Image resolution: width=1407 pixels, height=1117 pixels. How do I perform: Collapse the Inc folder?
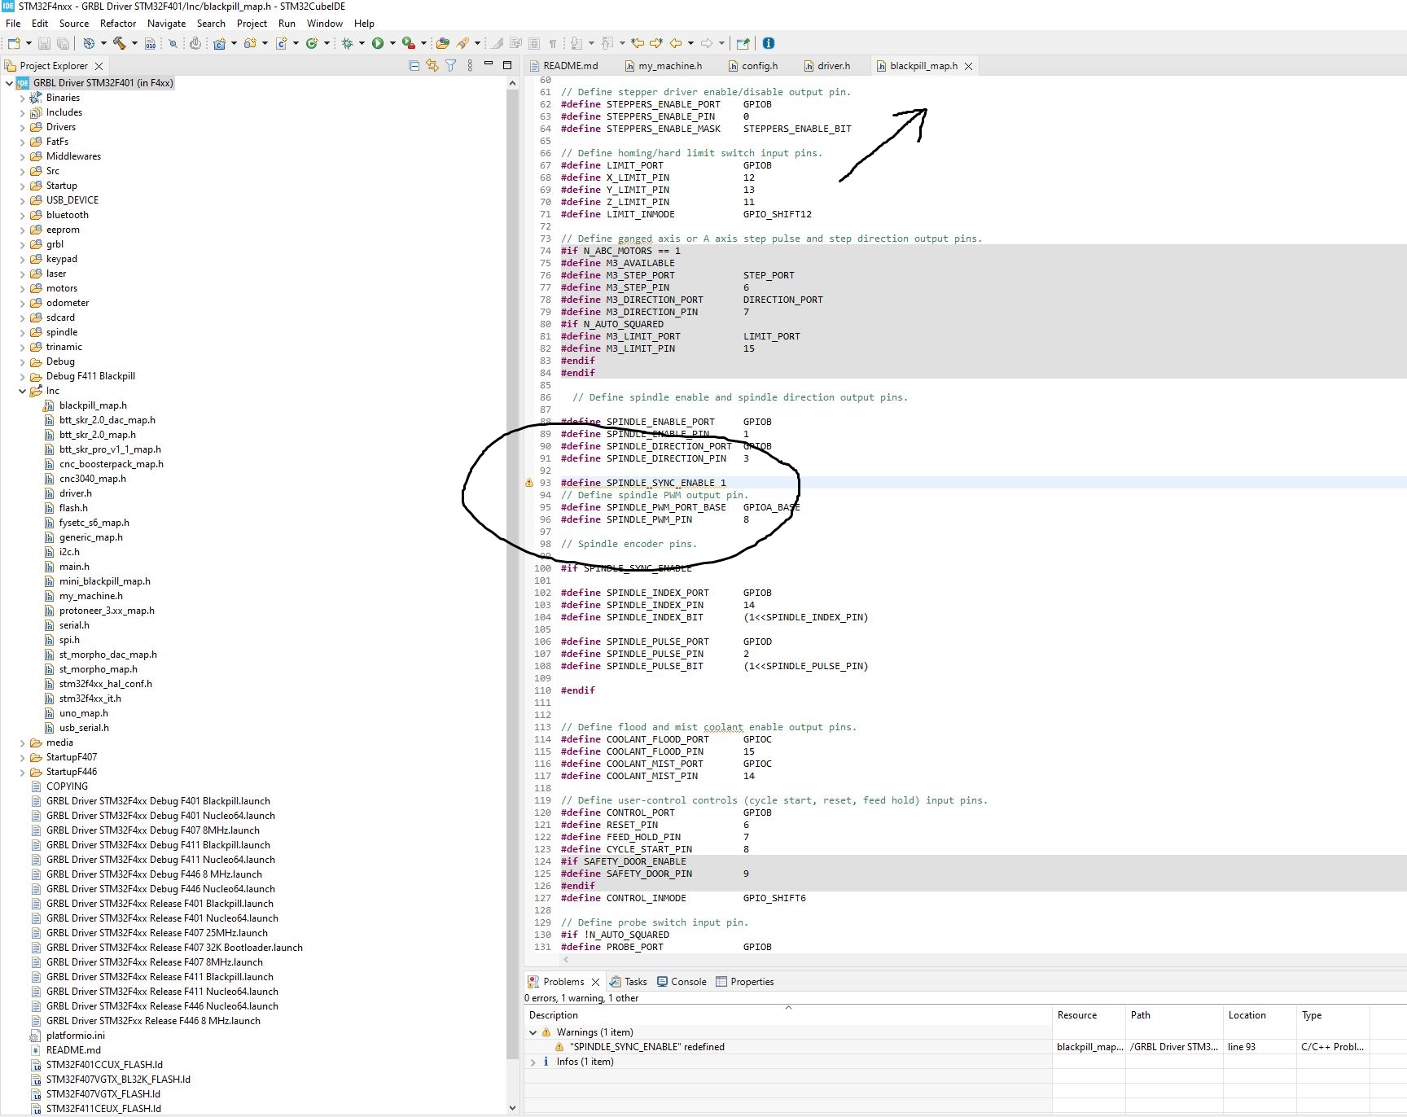[x=23, y=391]
